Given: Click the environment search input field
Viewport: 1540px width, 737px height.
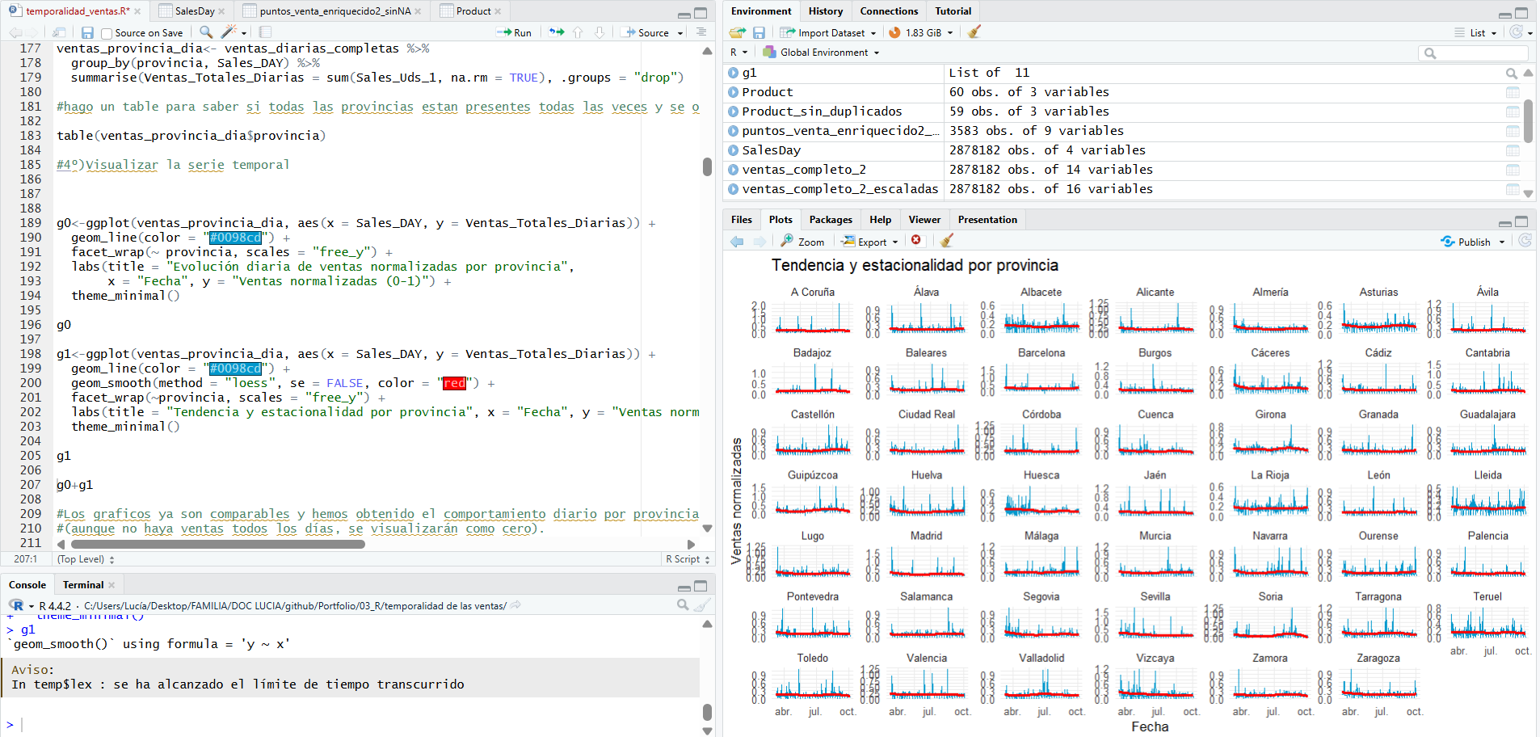Looking at the screenshot, I should (1480, 53).
